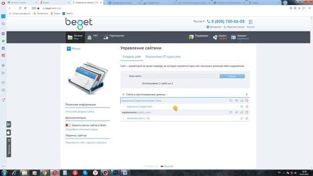
Task: Open Opera main menu logo
Action: (x=3, y=3)
